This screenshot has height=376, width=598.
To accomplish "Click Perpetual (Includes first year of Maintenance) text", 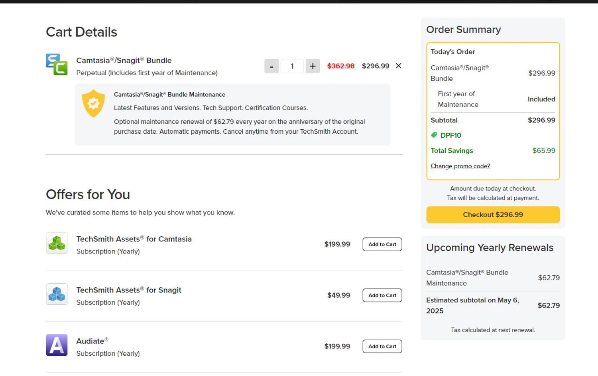I will click(147, 73).
